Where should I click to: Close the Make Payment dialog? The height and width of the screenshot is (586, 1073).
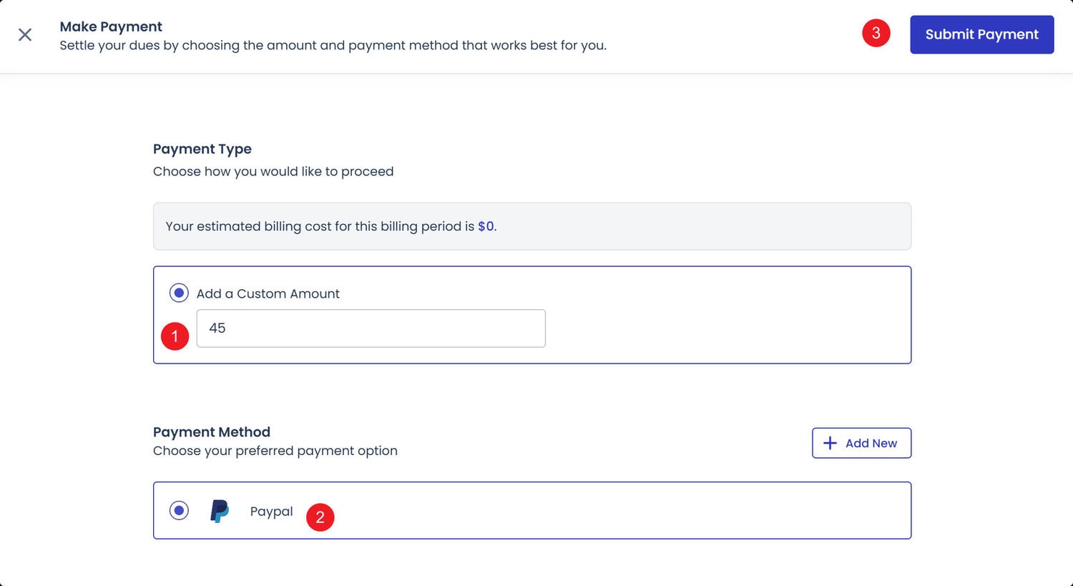click(25, 34)
